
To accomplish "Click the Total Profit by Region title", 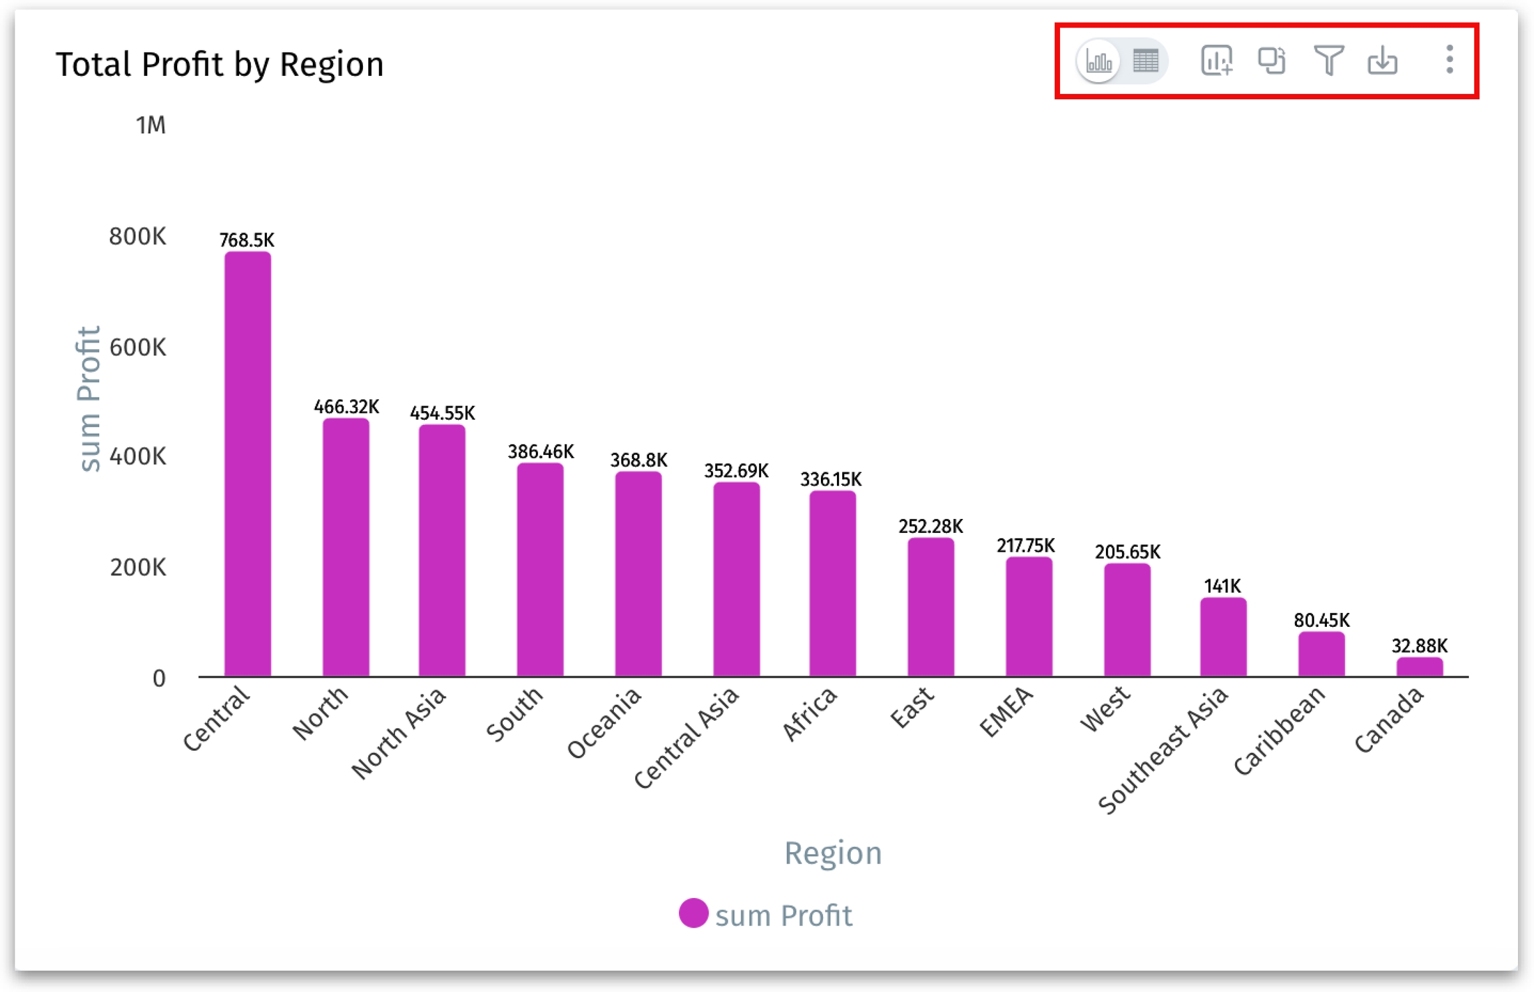I will click(x=220, y=65).
